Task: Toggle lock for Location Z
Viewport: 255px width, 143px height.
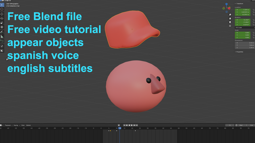Action: coord(253,15)
